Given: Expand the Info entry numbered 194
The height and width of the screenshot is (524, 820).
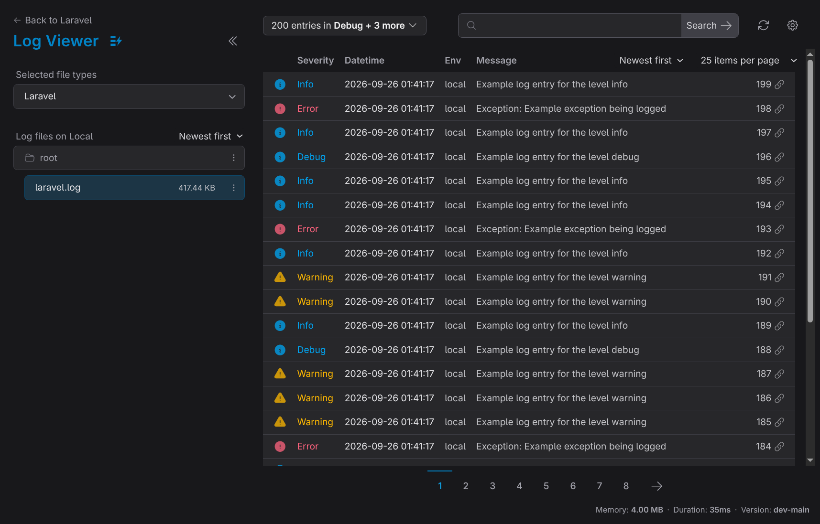Looking at the screenshot, I should pyautogui.click(x=529, y=205).
